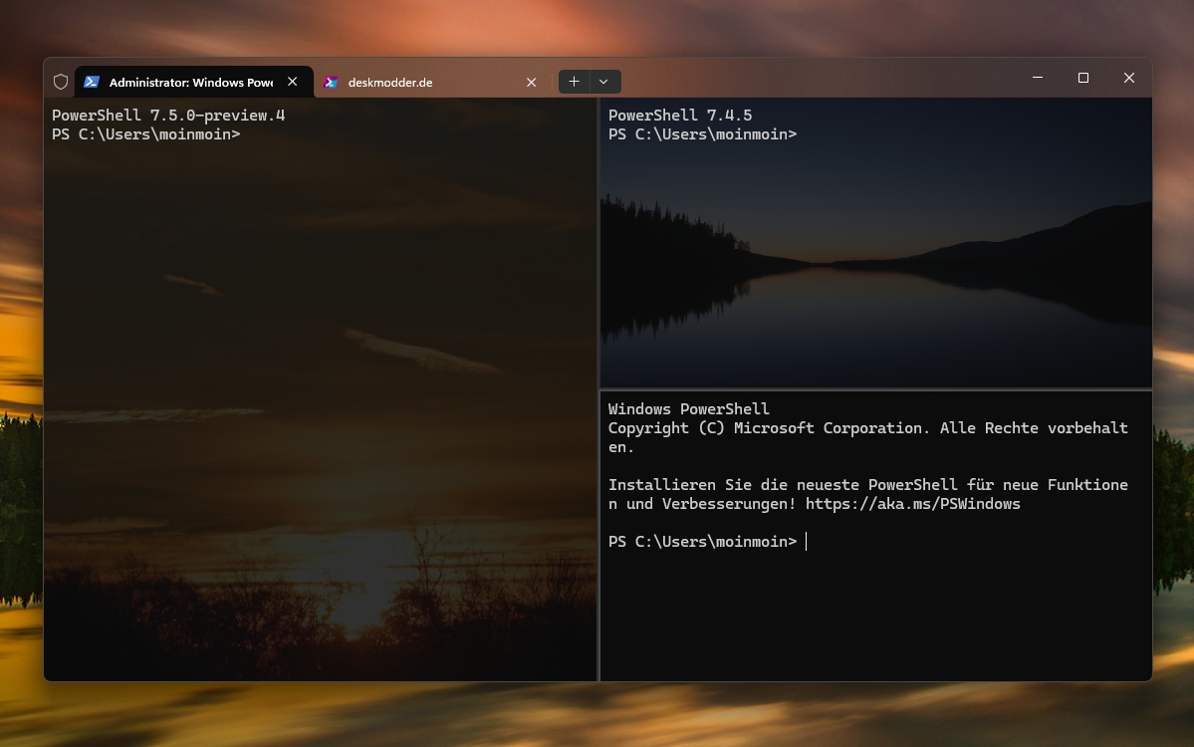Image resolution: width=1194 pixels, height=747 pixels.
Task: Close the deskmodder.de tab
Action: point(532,82)
